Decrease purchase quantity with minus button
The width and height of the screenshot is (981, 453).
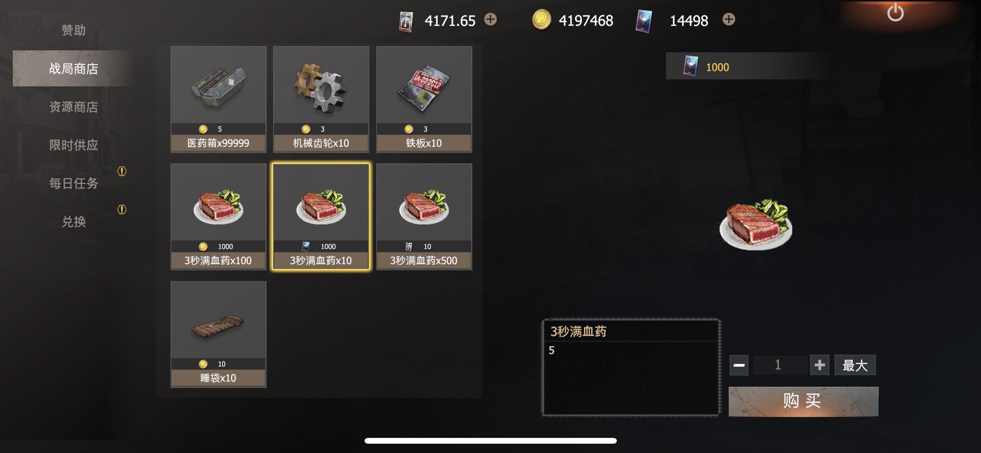[739, 365]
